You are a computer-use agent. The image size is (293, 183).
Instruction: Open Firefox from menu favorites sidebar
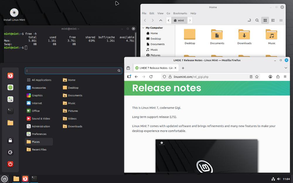pos(10,76)
